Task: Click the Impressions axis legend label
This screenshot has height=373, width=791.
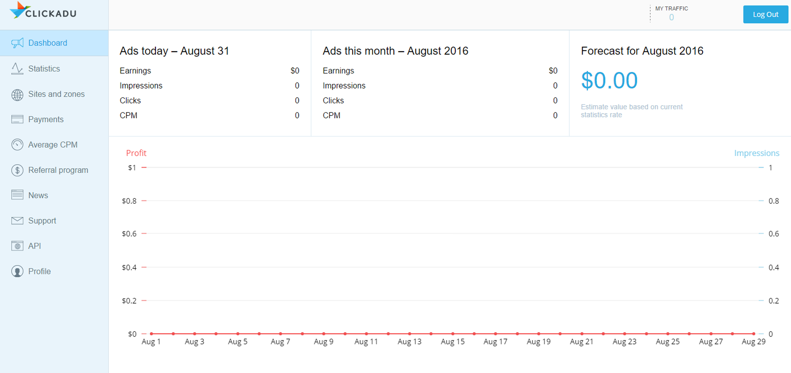Action: (756, 153)
